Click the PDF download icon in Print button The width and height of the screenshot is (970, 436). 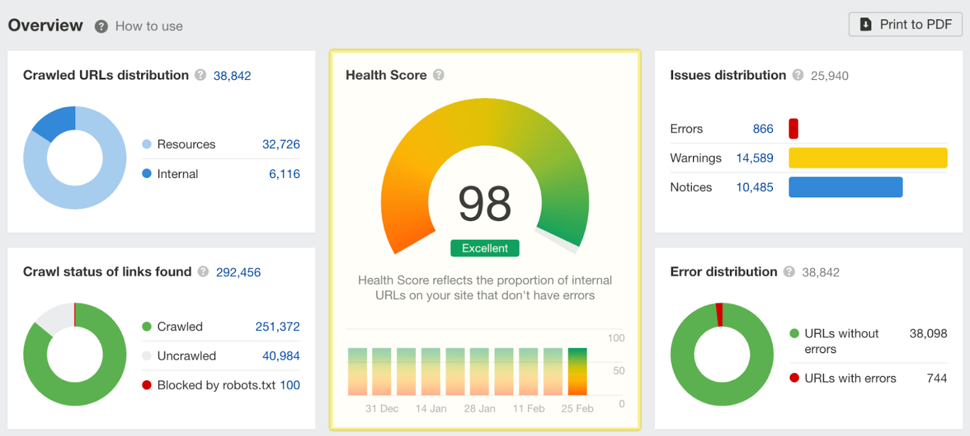coord(866,24)
